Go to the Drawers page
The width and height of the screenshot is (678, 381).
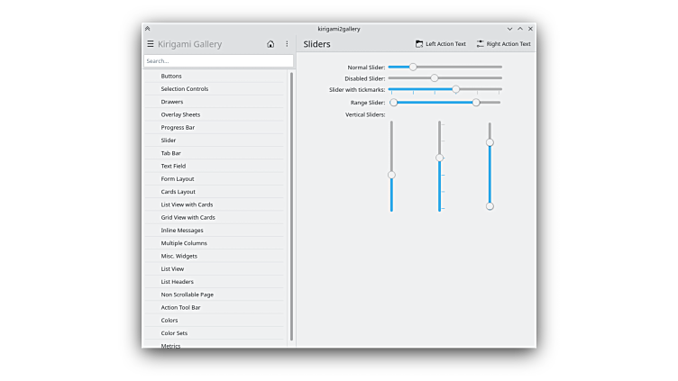click(172, 102)
